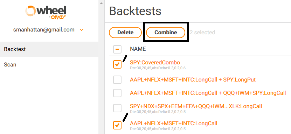Viewport: 291px width, 134px height.
Task: Click the Delete button
Action: [125, 33]
